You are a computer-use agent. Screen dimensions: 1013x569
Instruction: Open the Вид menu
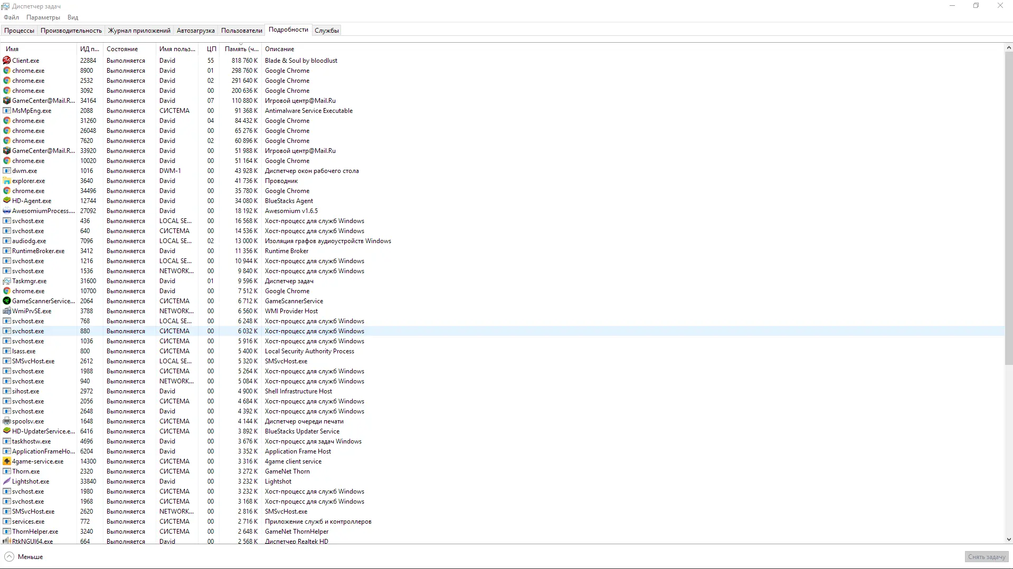[x=73, y=17]
